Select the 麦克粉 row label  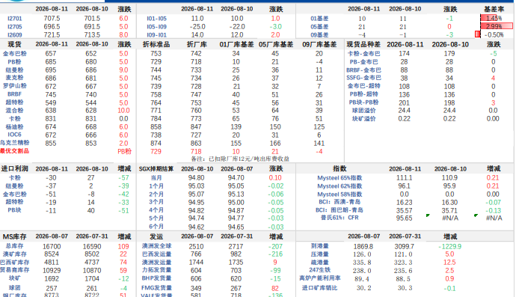click(x=14, y=78)
